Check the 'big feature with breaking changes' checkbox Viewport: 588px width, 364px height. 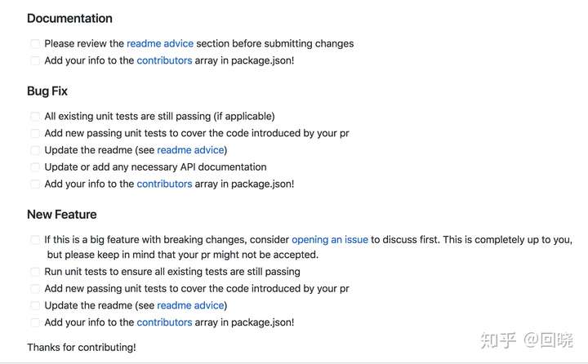coord(35,240)
